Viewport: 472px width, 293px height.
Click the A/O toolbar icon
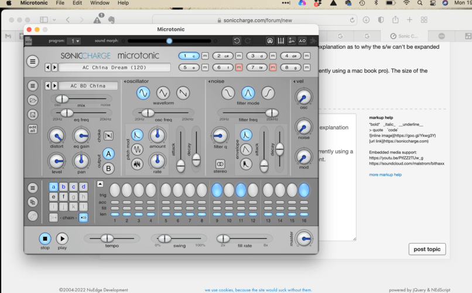coord(302,40)
